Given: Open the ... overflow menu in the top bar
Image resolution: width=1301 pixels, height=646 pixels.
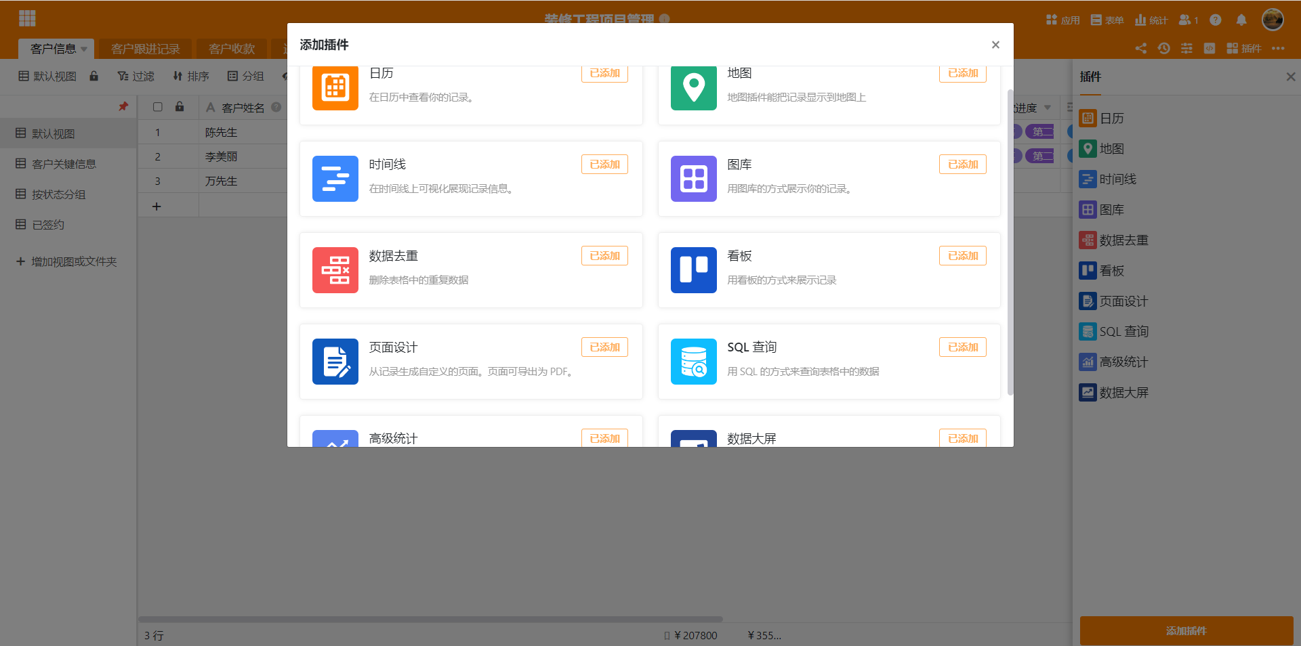Looking at the screenshot, I should click(x=1279, y=48).
